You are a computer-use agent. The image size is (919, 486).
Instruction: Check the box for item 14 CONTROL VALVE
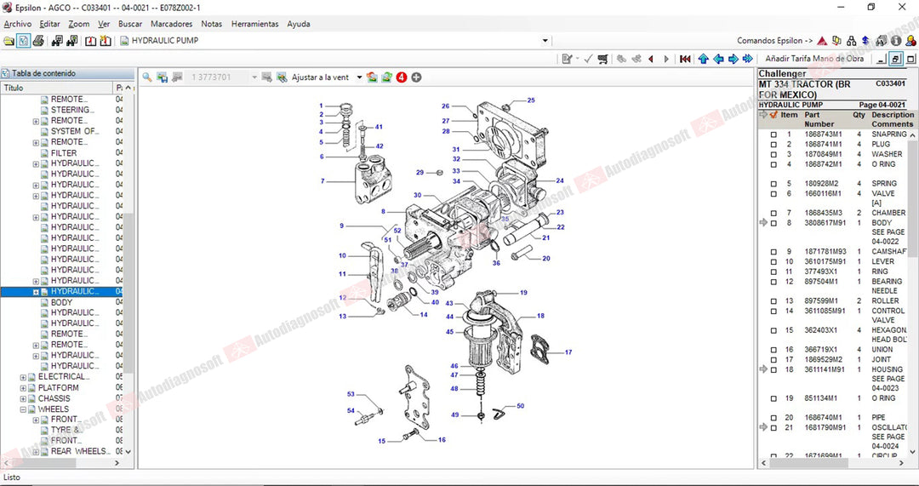pyautogui.click(x=773, y=311)
